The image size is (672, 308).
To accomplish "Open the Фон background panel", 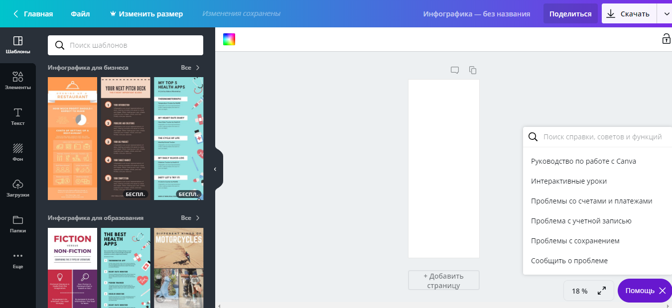I will click(17, 152).
